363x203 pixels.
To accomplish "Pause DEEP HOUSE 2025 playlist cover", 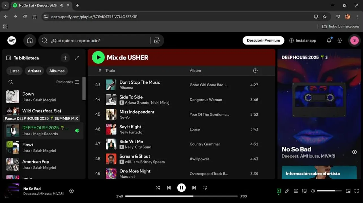I will (x=13, y=131).
